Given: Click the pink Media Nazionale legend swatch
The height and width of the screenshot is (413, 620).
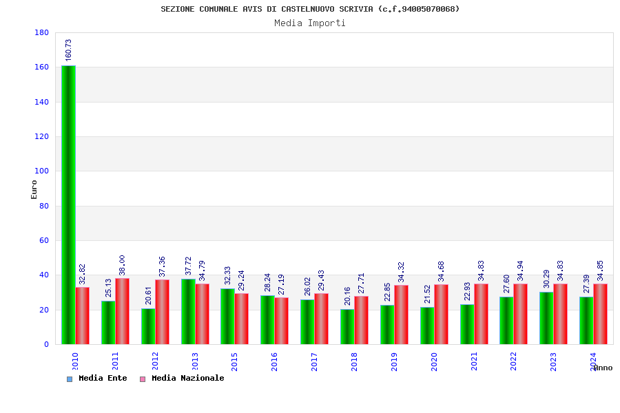Looking at the screenshot, I should [x=143, y=379].
